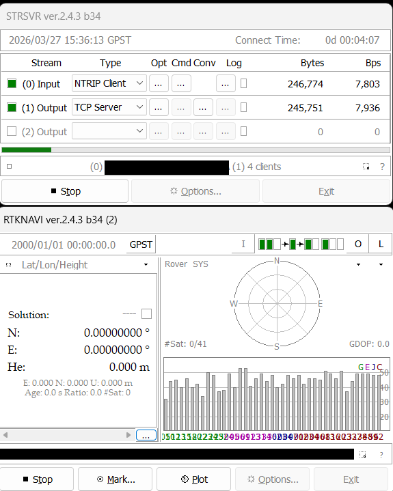
Task: Click the RTKNAVI stream status indicator blocks
Action: (301, 244)
